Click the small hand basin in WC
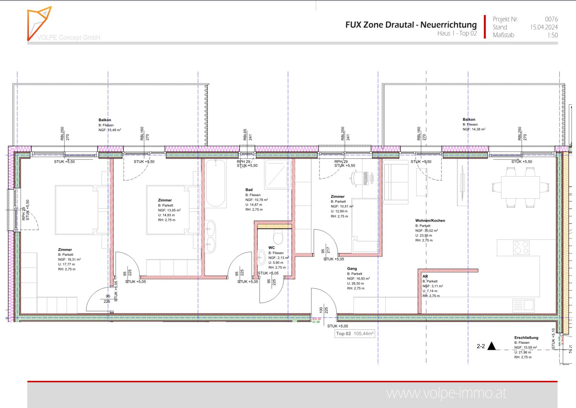Screen dimensions: 576x408 coord(262,257)
